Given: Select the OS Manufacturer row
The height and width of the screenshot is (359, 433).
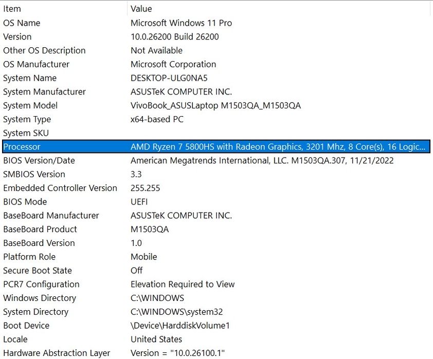Looking at the screenshot, I should [36, 64].
